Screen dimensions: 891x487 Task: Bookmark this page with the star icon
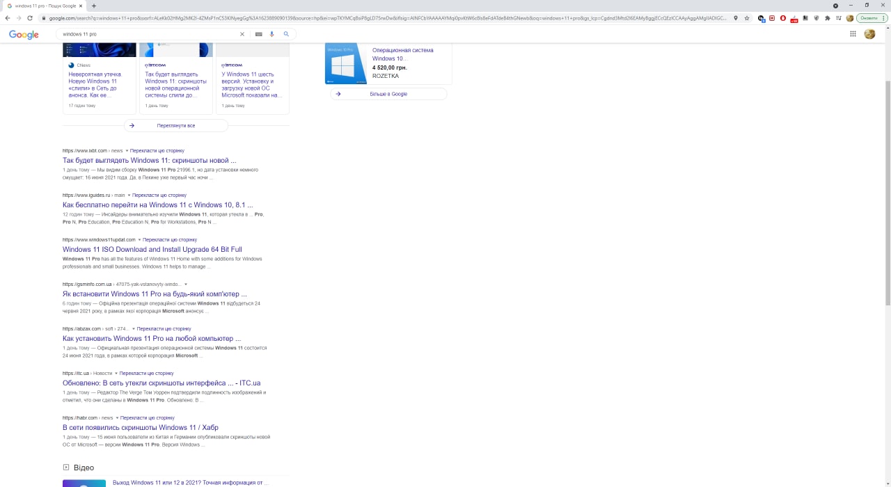(x=747, y=17)
